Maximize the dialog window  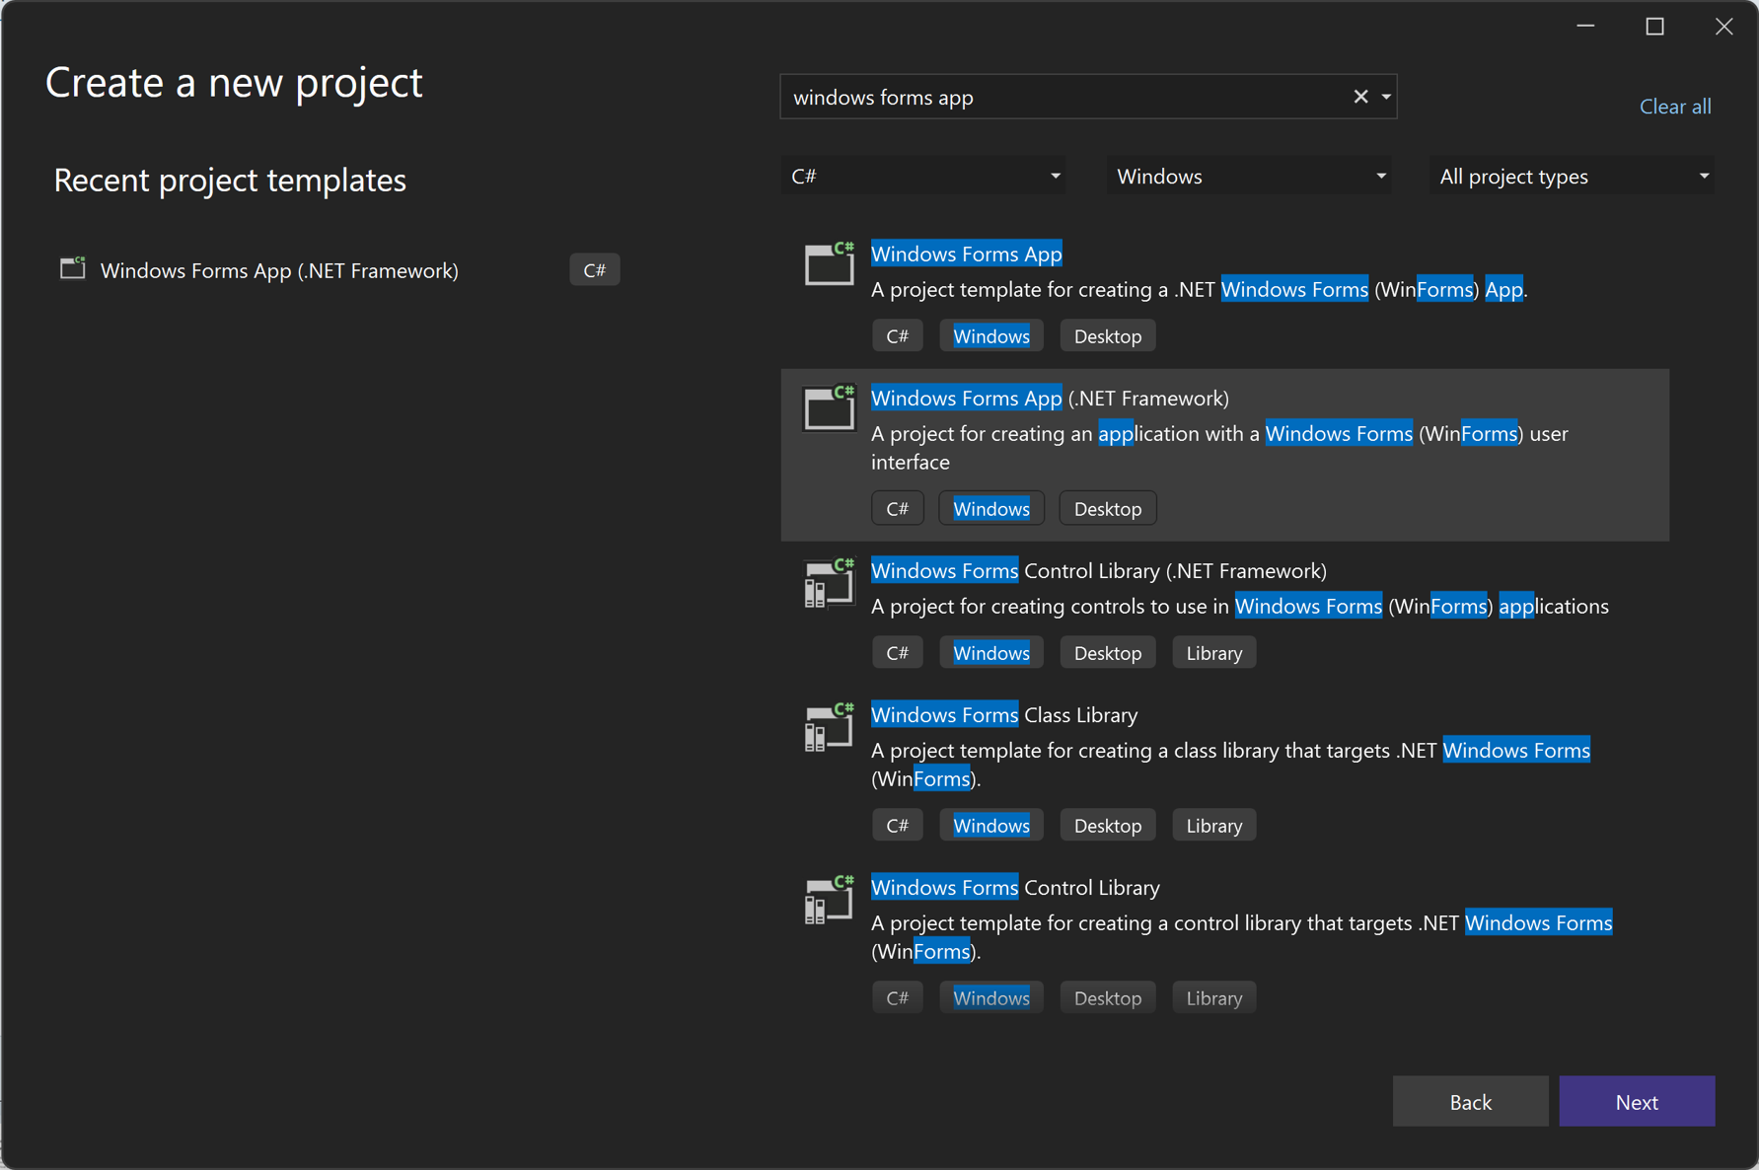[1654, 27]
